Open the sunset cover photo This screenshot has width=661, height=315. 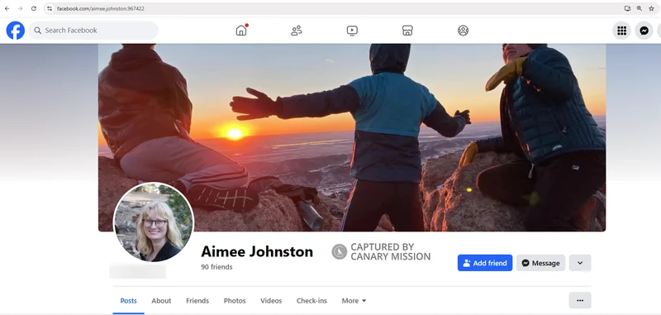352,137
